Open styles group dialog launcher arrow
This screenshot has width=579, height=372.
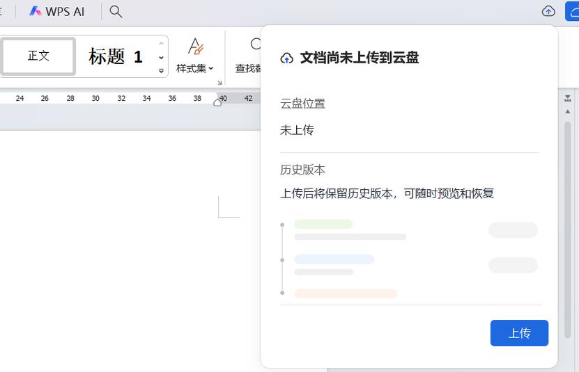click(219, 83)
